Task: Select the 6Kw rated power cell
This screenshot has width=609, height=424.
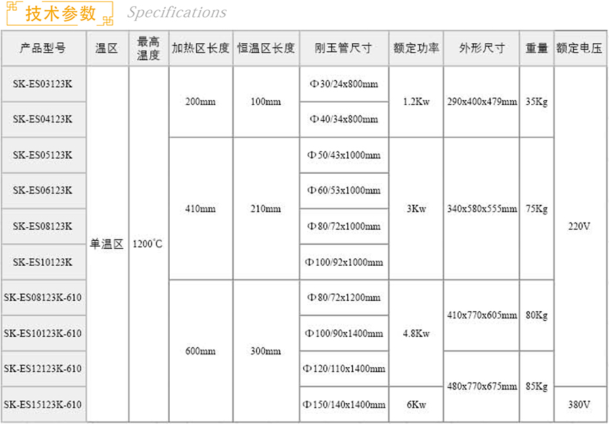Action: [x=416, y=404]
